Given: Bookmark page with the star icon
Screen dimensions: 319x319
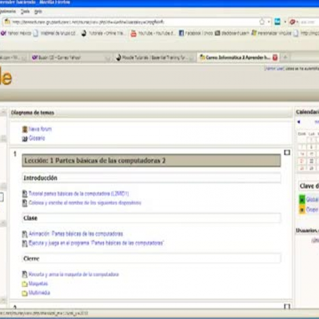Looking at the screenshot, I should tap(262, 22).
